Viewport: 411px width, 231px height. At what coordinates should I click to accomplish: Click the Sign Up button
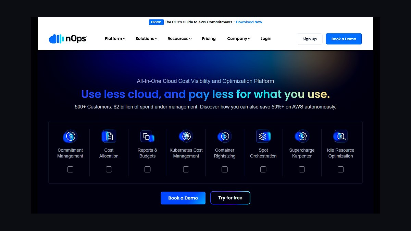point(310,39)
